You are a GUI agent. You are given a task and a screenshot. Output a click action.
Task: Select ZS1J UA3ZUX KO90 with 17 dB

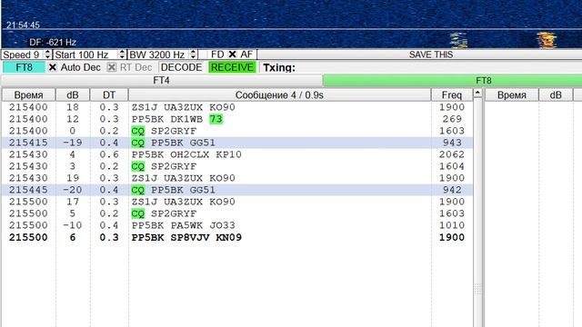(x=236, y=202)
